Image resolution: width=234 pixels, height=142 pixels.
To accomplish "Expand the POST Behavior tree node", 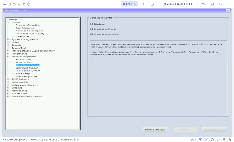I will coord(8,79).
